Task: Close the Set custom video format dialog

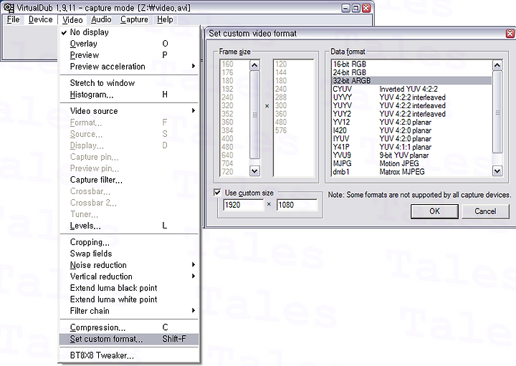Action: point(510,33)
